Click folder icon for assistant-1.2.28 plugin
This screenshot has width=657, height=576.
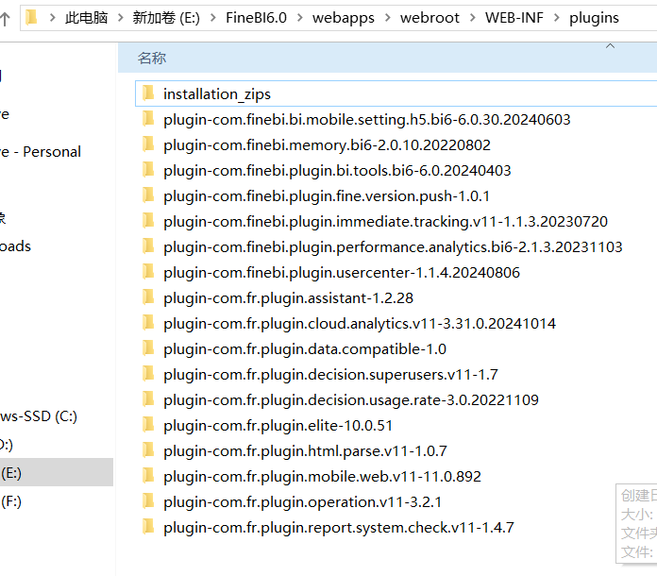point(148,297)
